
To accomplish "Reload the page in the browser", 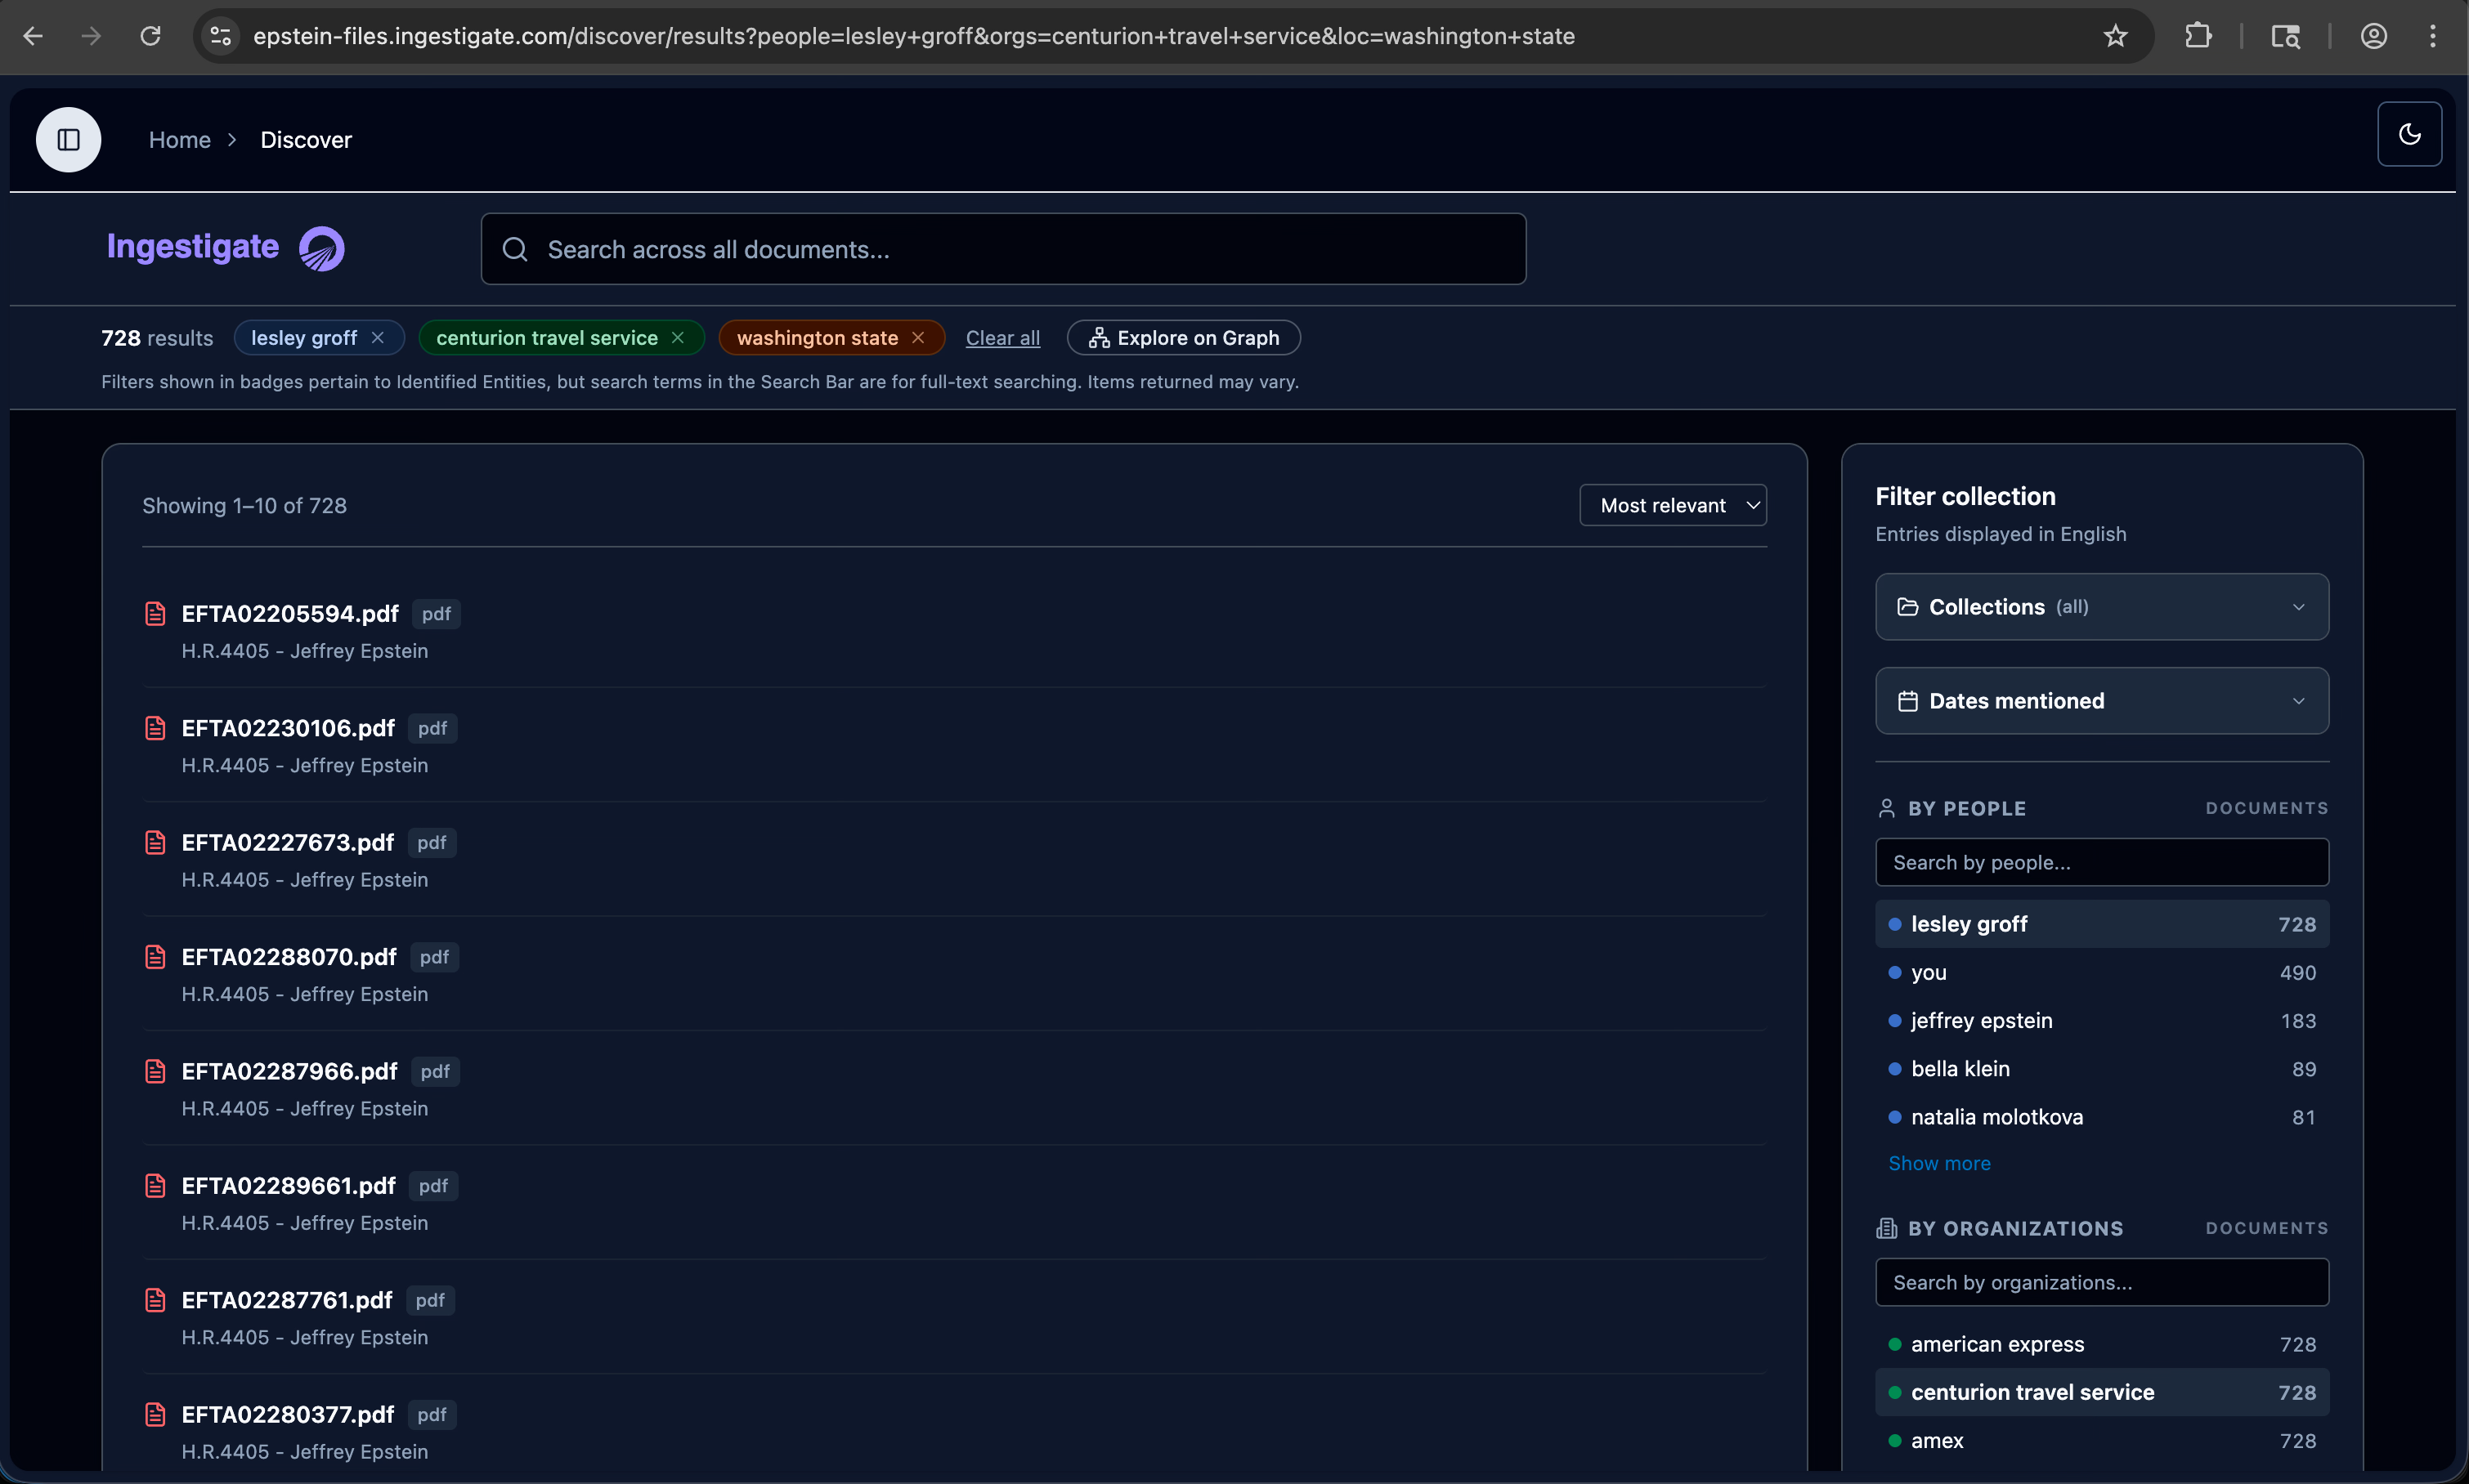I will pyautogui.click(x=150, y=36).
